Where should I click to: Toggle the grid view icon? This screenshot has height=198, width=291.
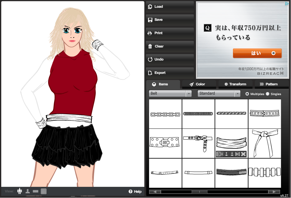pos(44,191)
